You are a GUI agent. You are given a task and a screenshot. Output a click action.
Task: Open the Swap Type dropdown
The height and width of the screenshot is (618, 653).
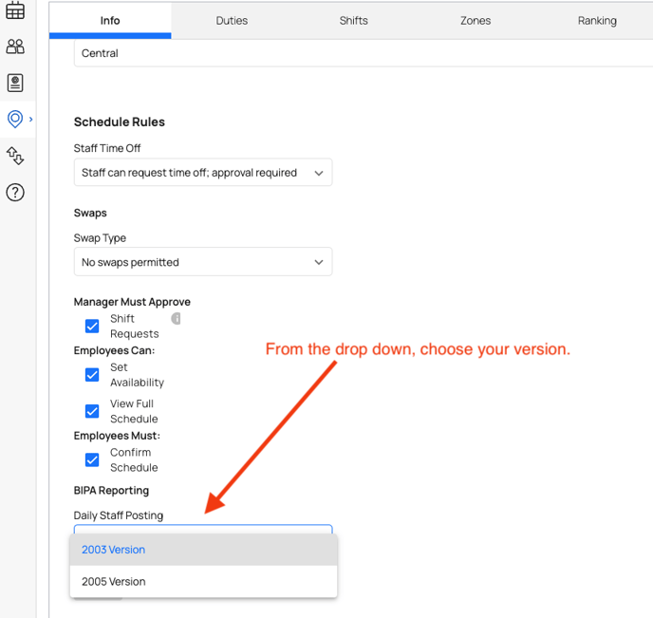click(x=203, y=262)
